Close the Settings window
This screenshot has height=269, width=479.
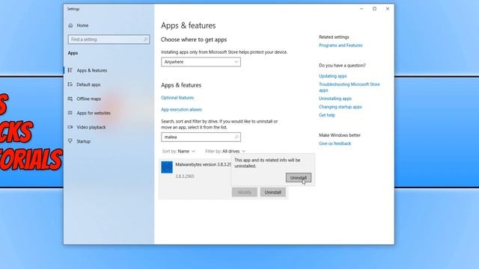pyautogui.click(x=388, y=9)
